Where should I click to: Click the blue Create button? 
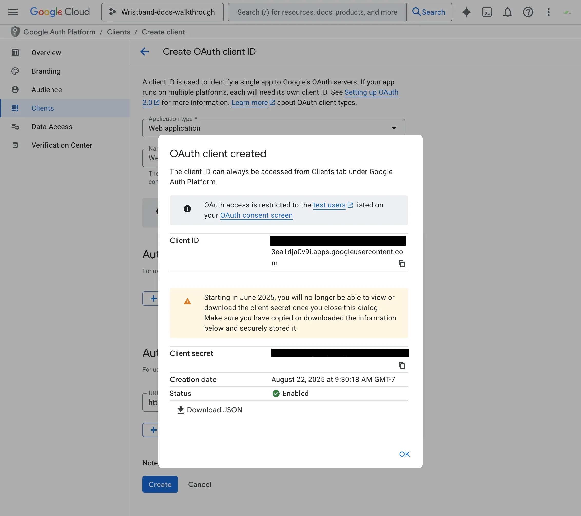160,484
